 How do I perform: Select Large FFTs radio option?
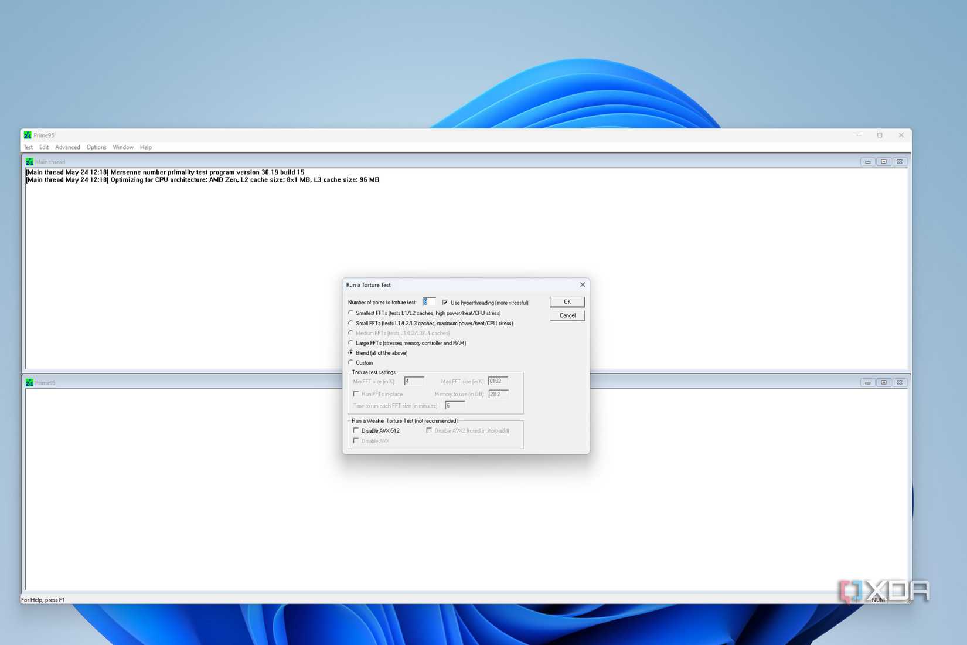[x=351, y=342]
